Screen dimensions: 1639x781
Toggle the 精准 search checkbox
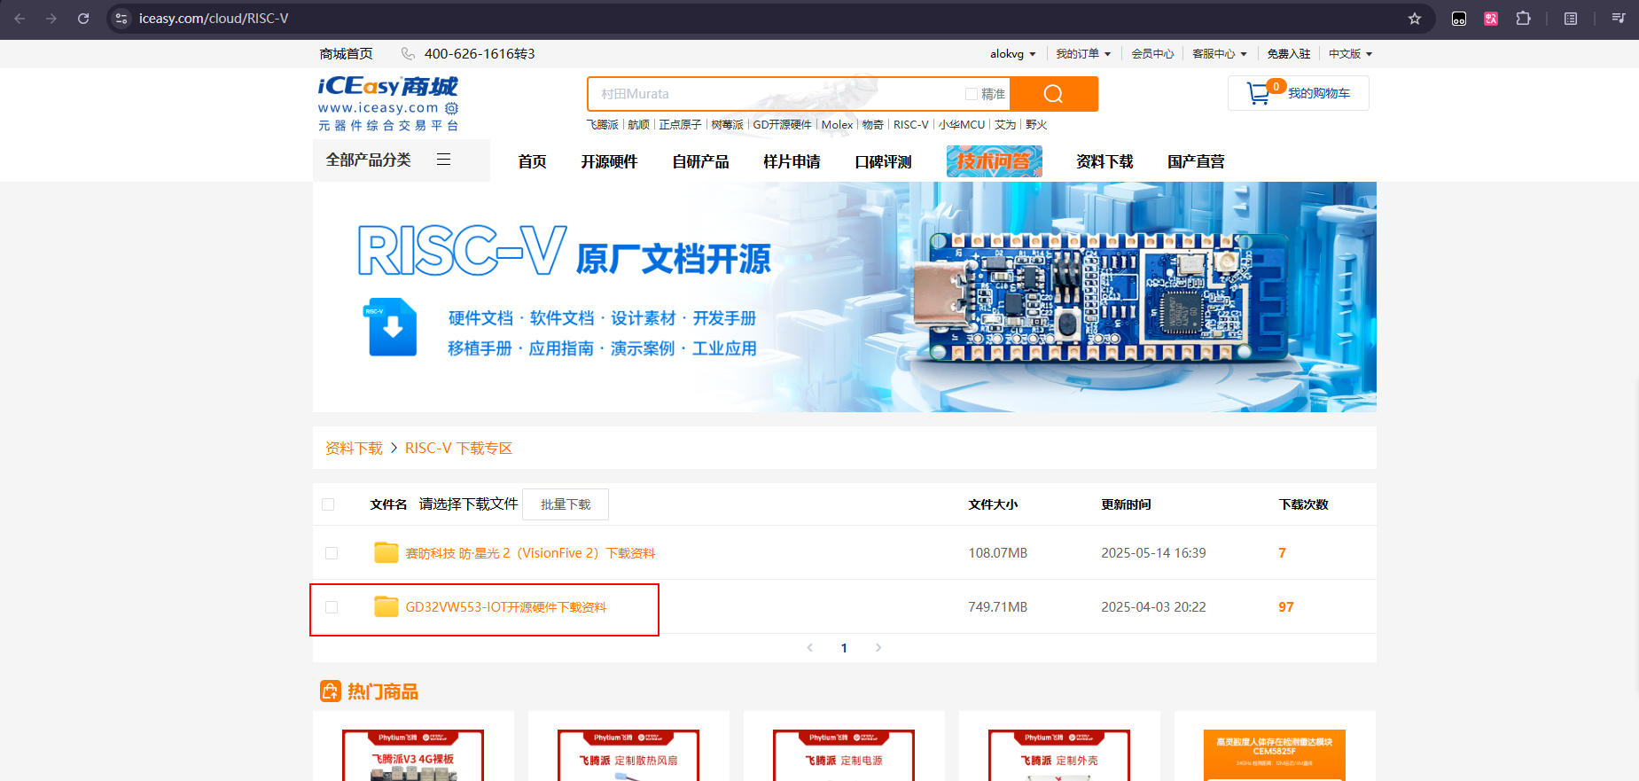[x=971, y=94]
